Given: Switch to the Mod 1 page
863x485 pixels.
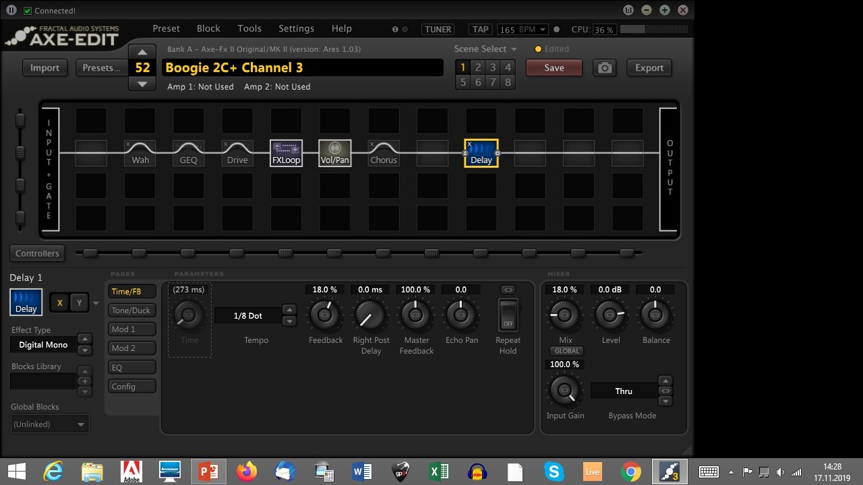Looking at the screenshot, I should [x=131, y=329].
